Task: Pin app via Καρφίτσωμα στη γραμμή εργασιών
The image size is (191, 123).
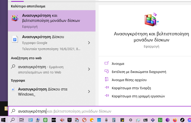Action: pos(138,96)
